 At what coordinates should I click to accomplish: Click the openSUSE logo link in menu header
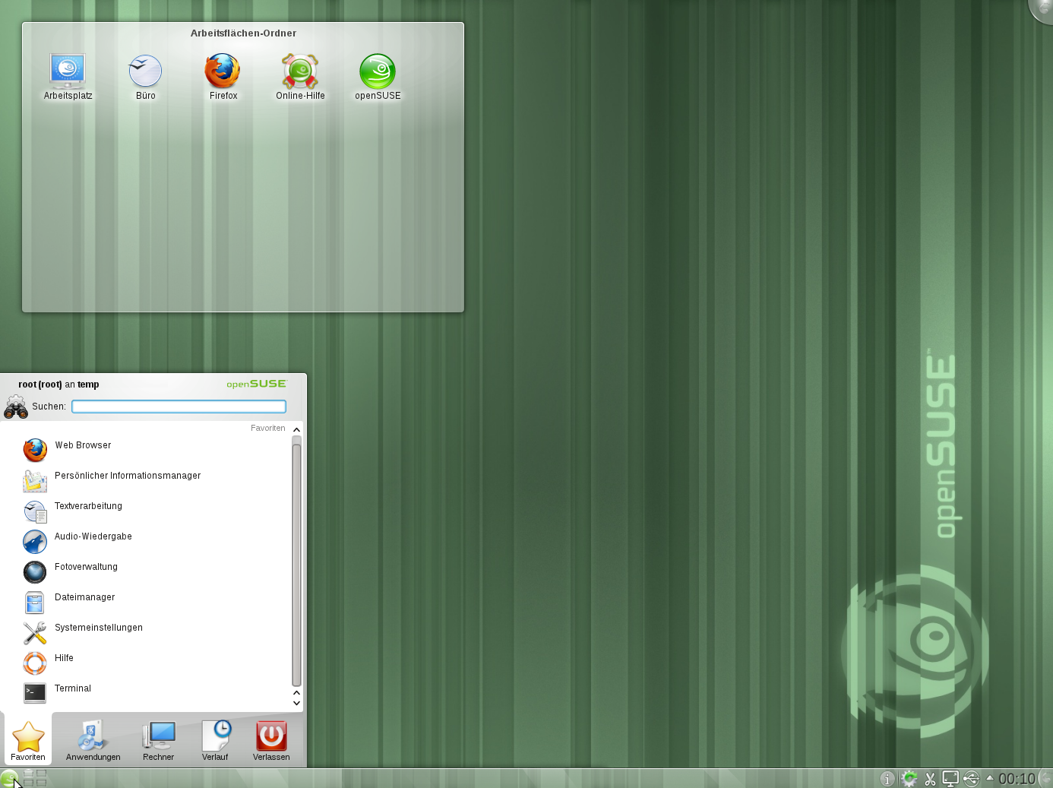(257, 384)
